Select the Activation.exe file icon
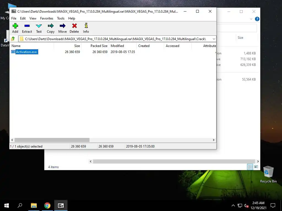 (13, 52)
